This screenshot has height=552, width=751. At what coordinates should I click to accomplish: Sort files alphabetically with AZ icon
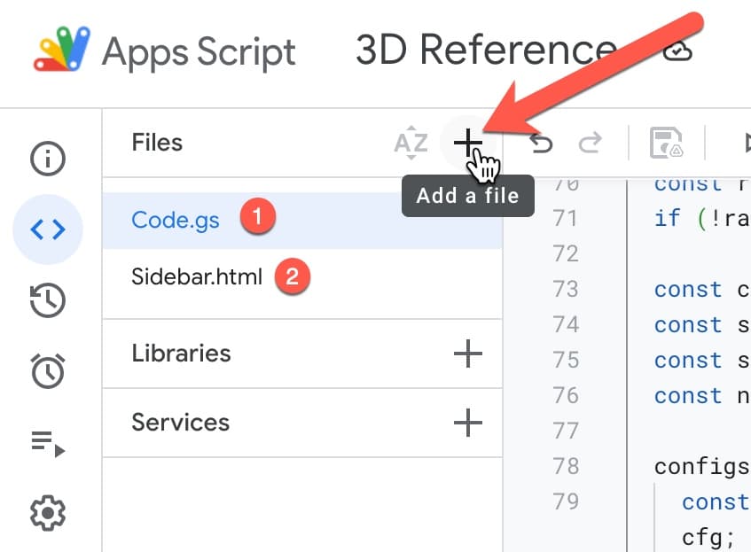pyautogui.click(x=411, y=143)
